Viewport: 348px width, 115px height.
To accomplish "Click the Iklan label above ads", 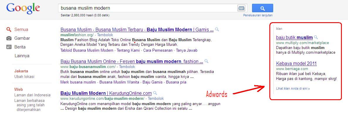I will [x=279, y=29].
